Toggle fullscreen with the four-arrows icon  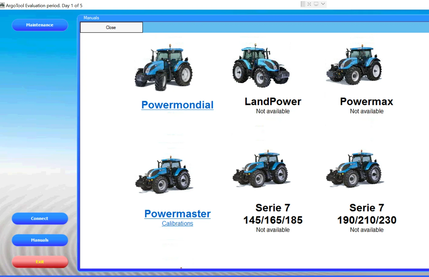point(309,4)
